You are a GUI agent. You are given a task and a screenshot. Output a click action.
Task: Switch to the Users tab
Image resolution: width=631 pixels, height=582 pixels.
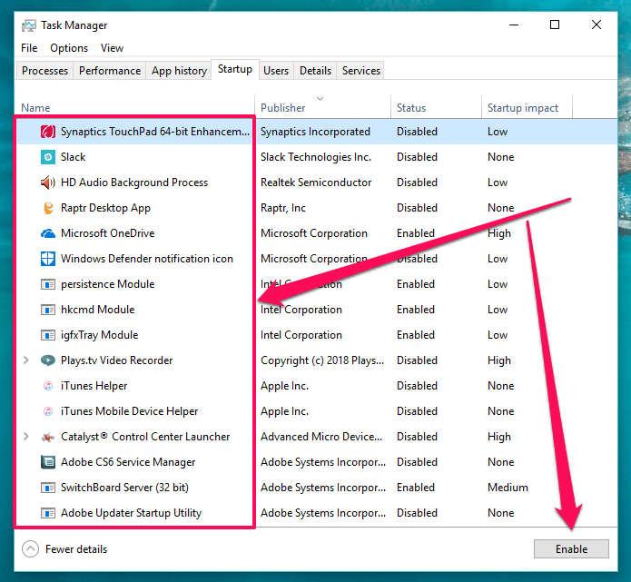click(x=276, y=71)
